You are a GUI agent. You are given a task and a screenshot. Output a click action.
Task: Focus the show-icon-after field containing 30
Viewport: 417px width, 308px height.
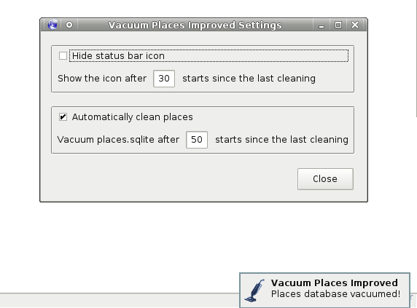click(164, 79)
